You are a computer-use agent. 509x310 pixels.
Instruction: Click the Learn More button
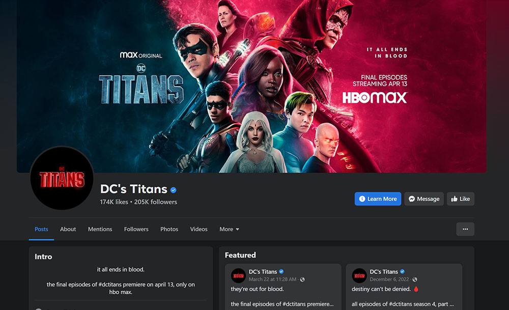378,199
